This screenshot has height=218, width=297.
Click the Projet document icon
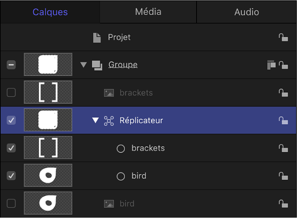tap(97, 37)
